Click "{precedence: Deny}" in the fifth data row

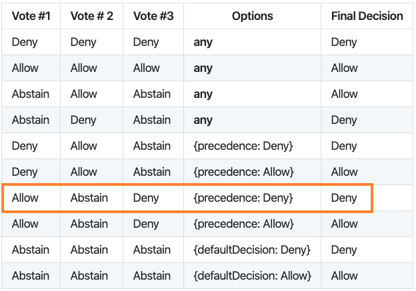pos(243,146)
